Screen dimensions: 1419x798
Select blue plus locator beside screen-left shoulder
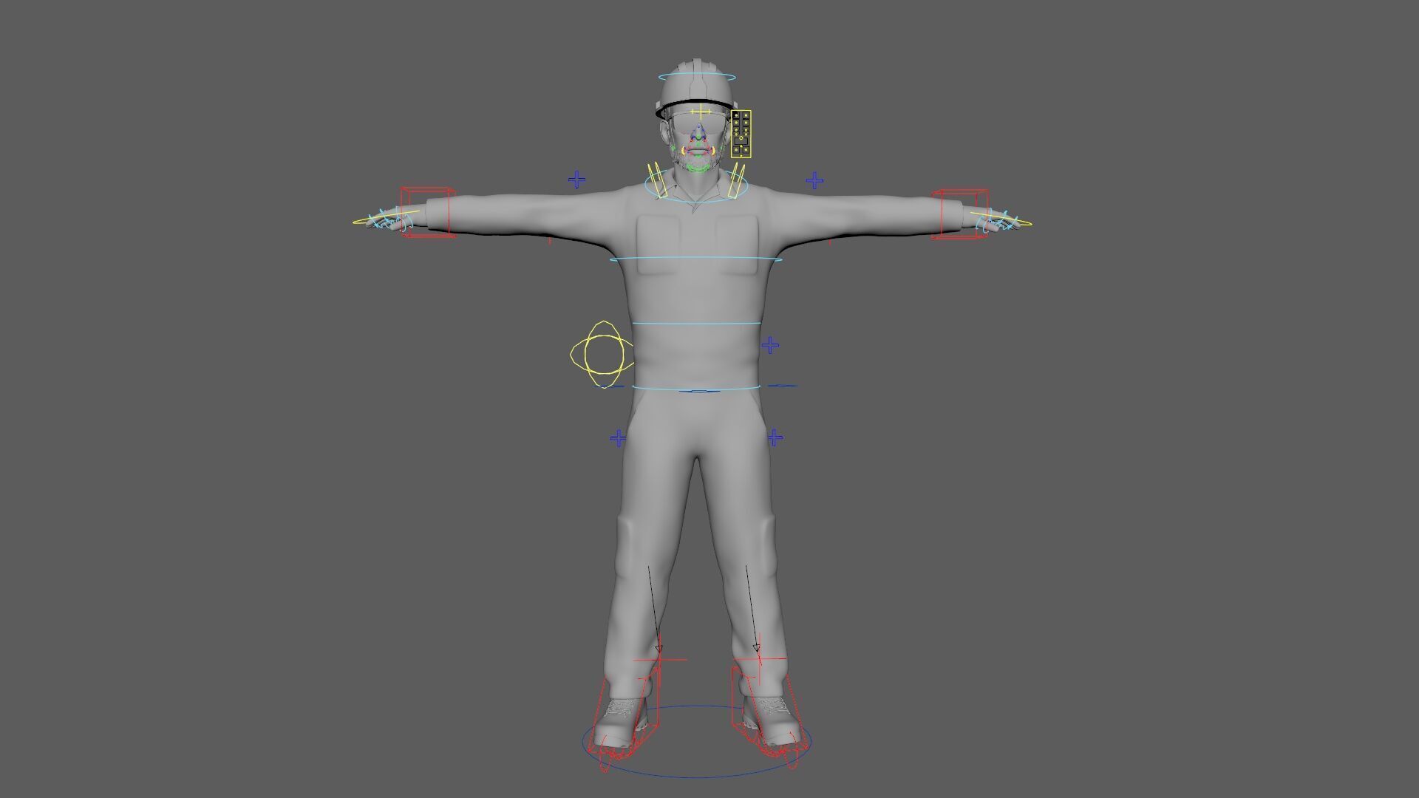tap(576, 180)
